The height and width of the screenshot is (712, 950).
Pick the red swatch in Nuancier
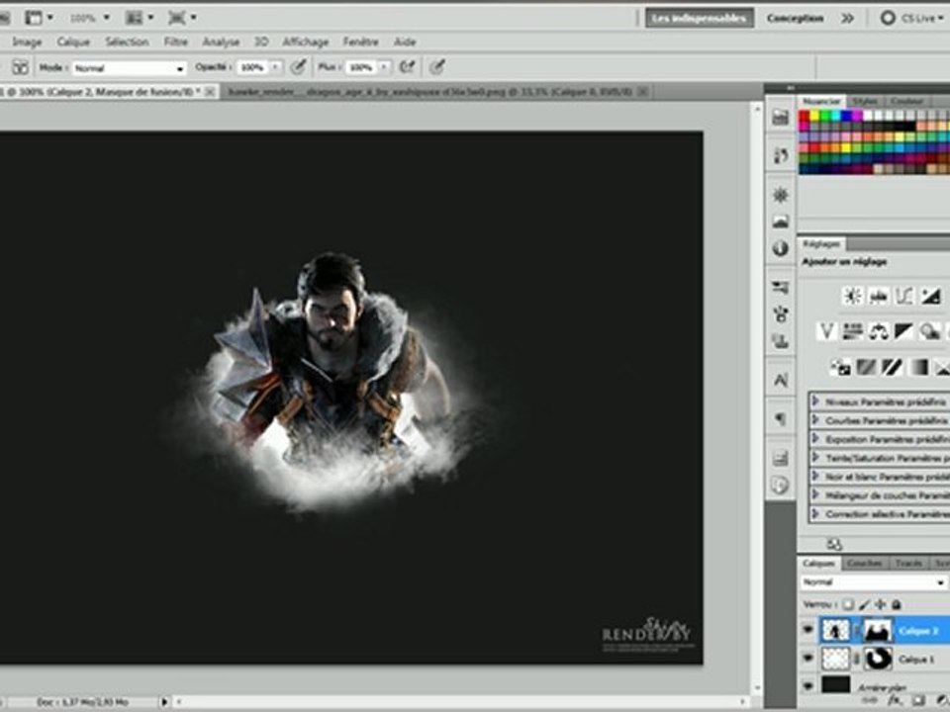point(804,116)
